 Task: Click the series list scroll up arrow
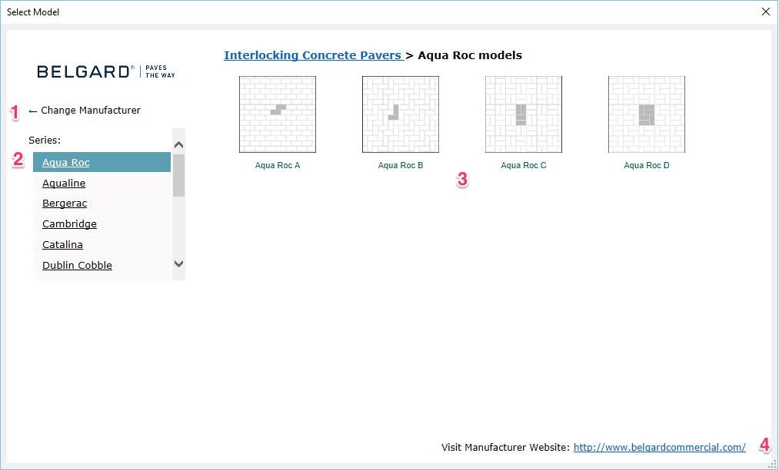coord(179,145)
